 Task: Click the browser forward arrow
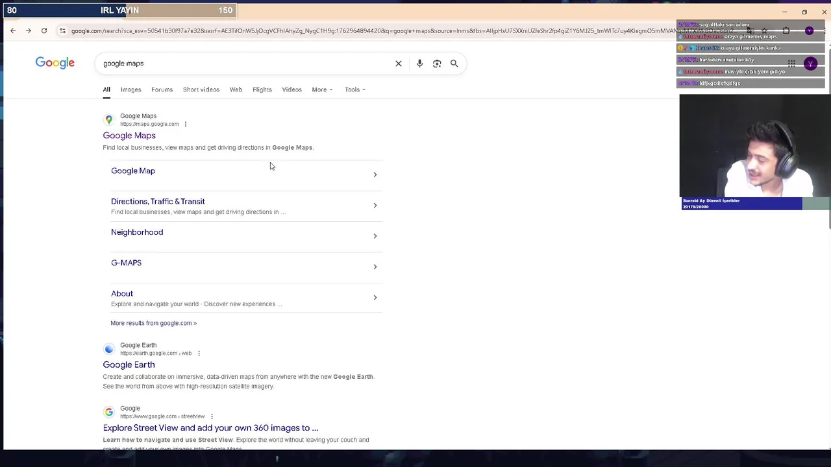click(x=29, y=30)
